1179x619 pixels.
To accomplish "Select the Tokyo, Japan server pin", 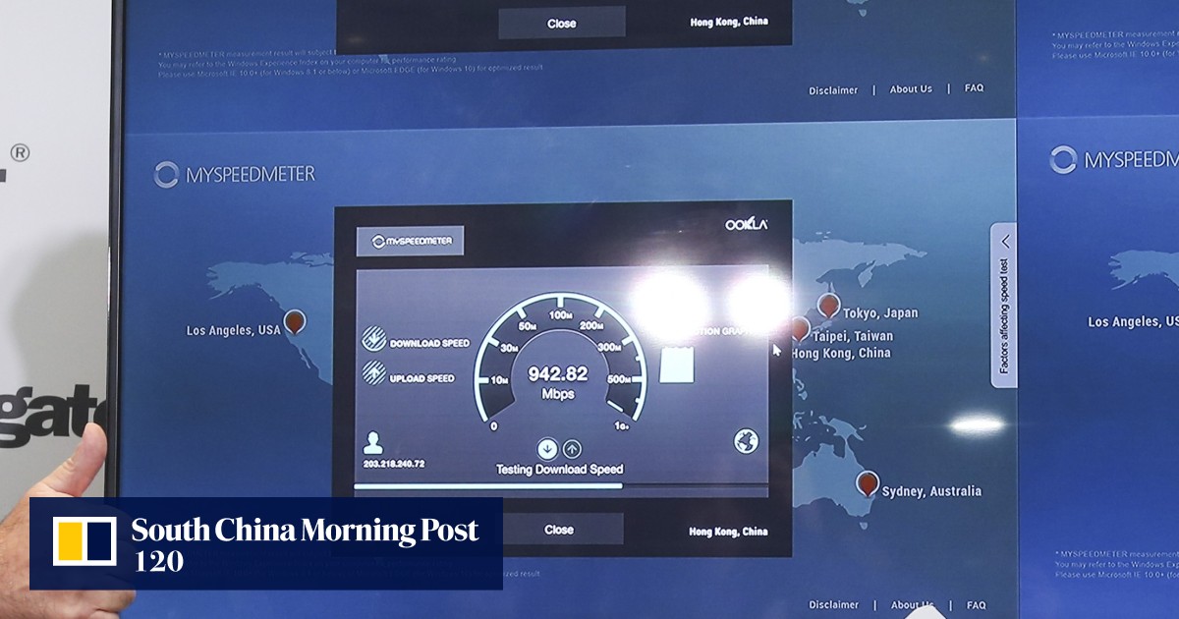I will coord(829,306).
